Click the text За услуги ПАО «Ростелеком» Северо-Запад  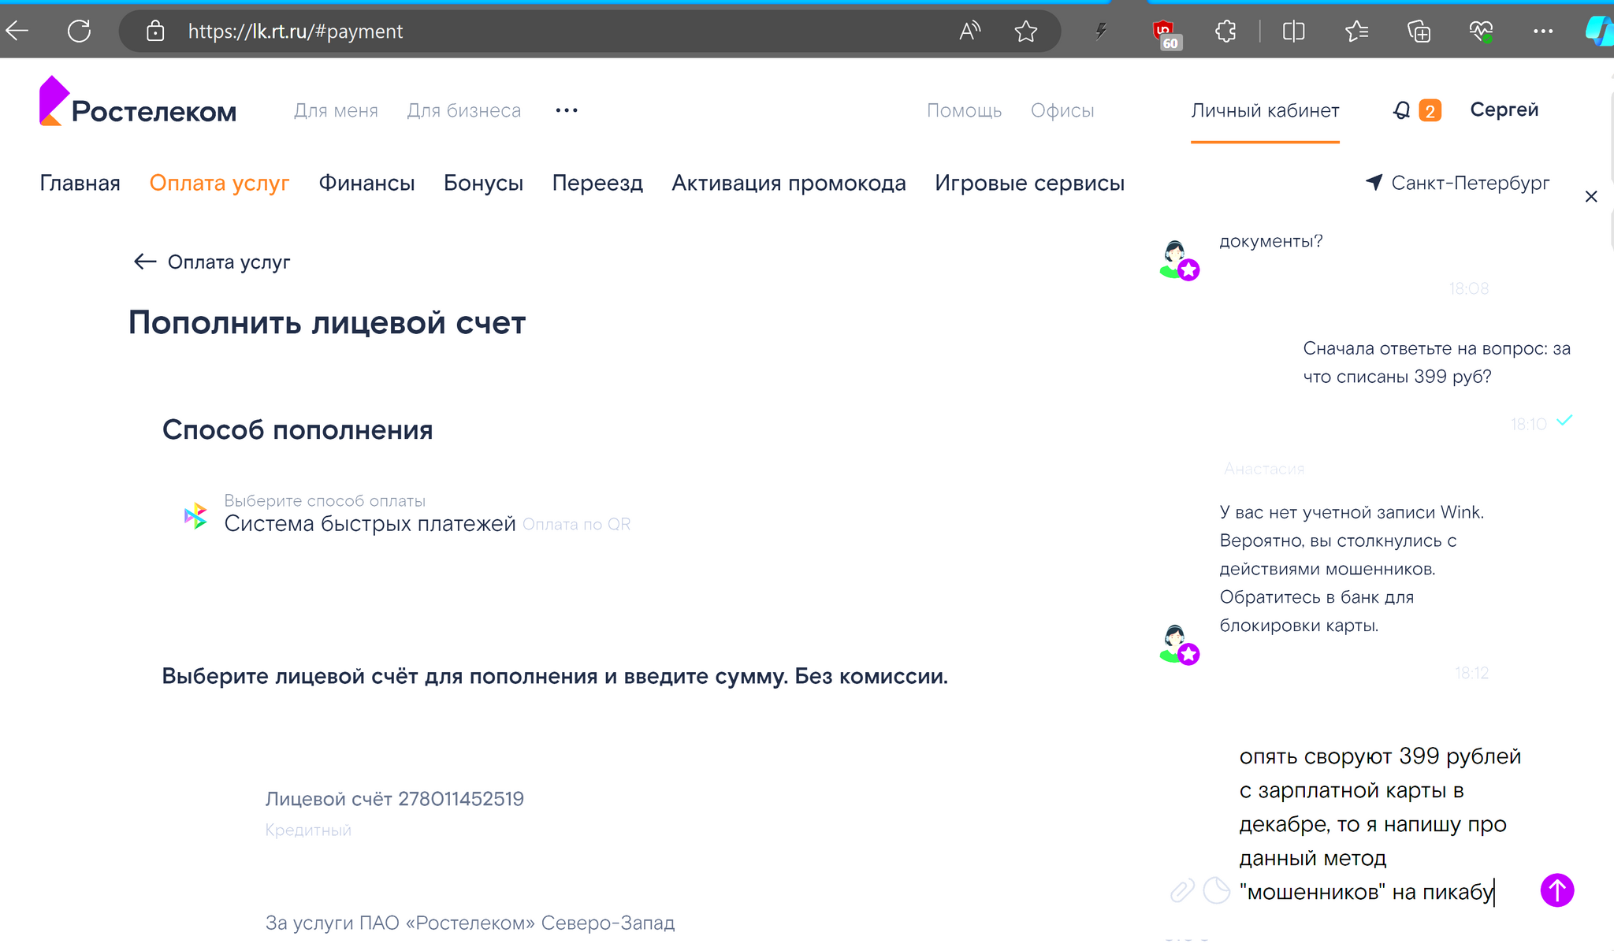pyautogui.click(x=470, y=923)
